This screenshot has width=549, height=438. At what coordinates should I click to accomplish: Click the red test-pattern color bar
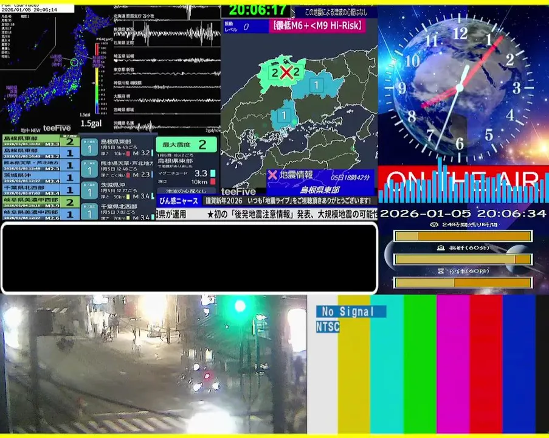[486, 364]
